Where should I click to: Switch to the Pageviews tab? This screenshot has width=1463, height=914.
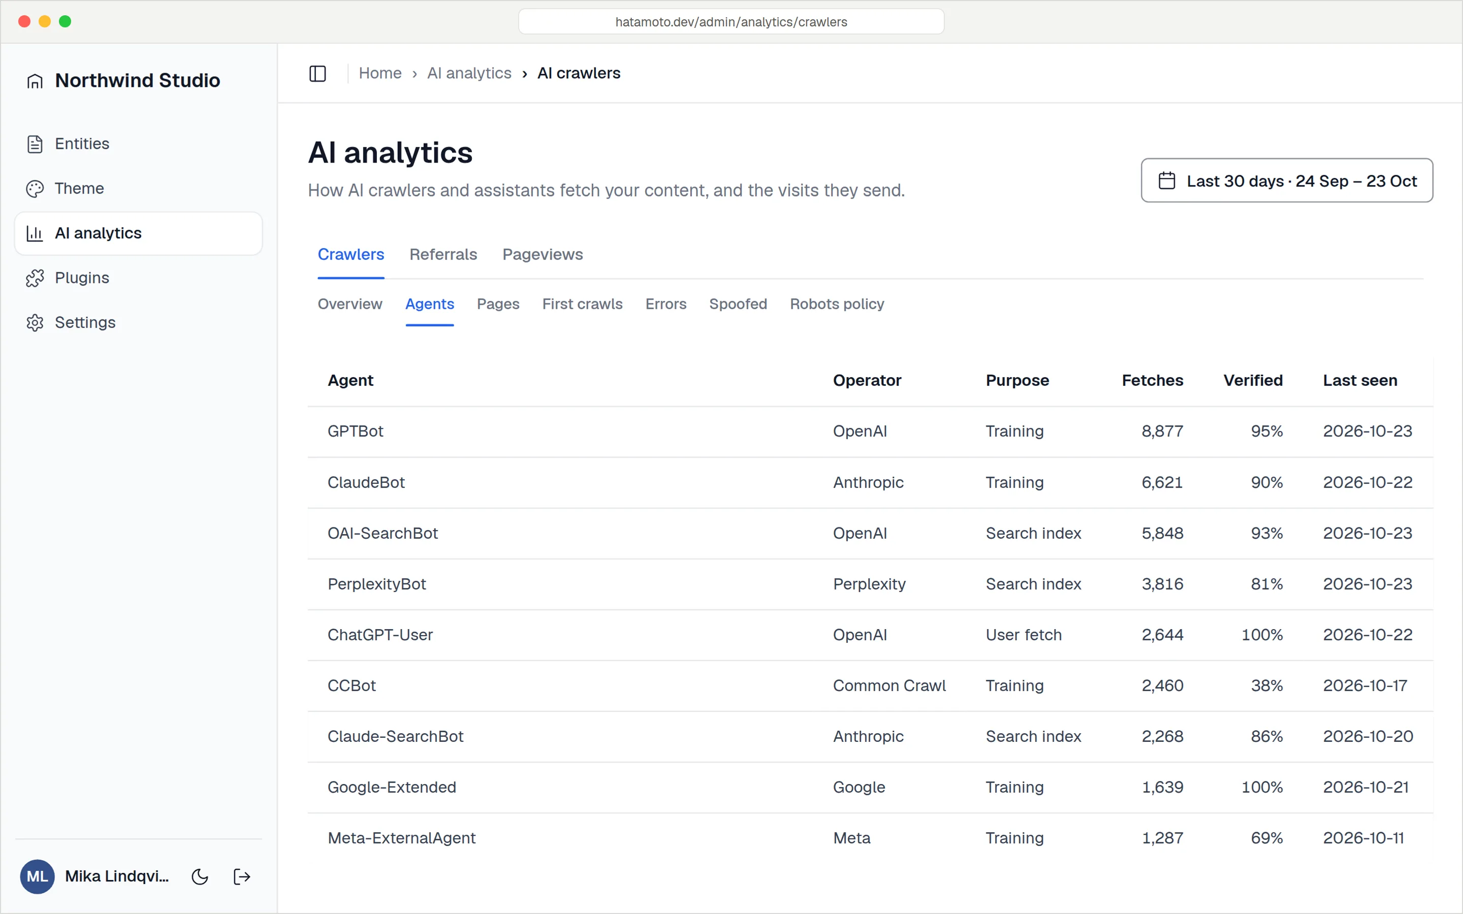point(543,254)
